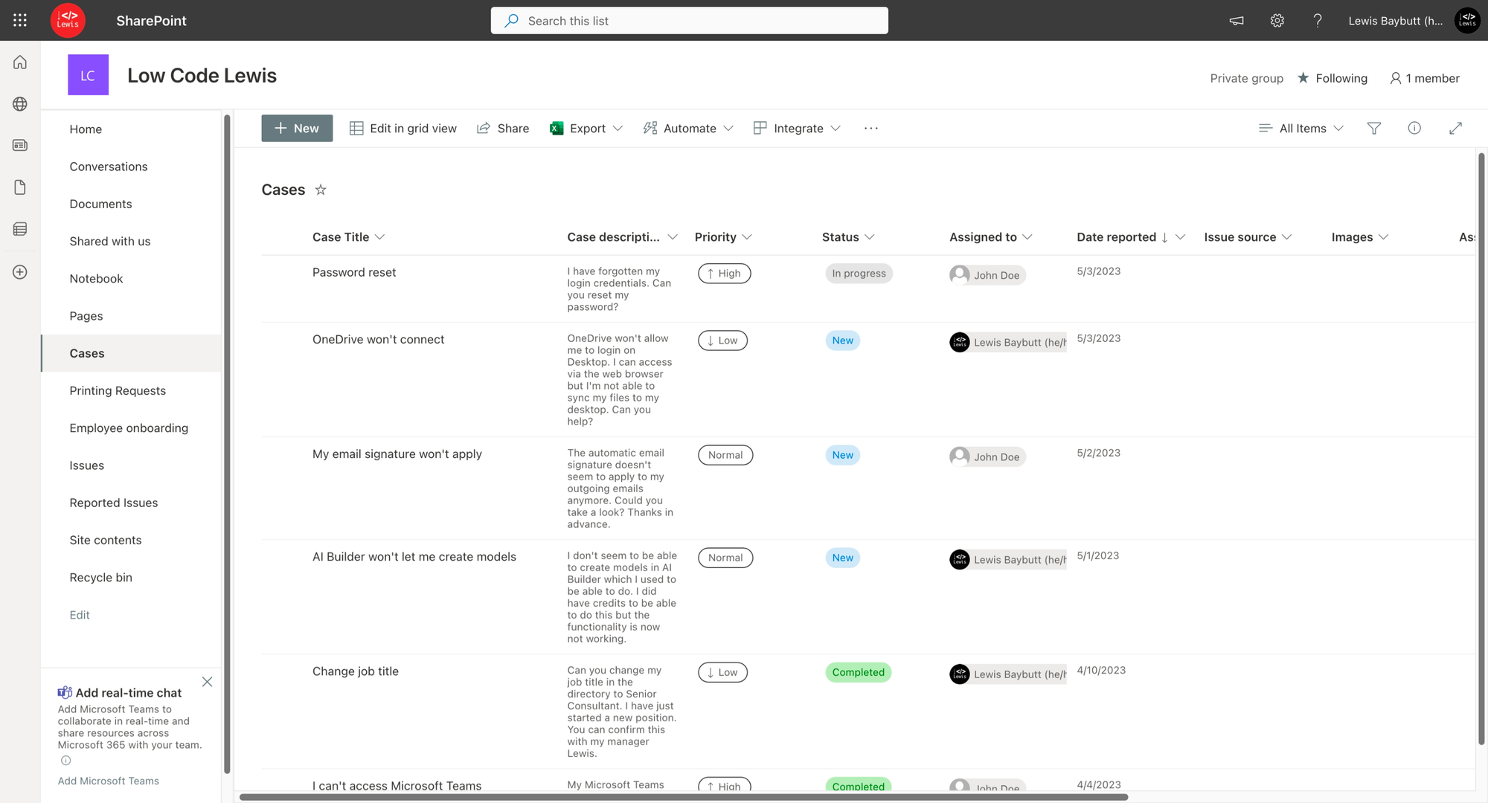Screen dimensions: 1488x803
Task: Go to Site contents in navigation
Action: pyautogui.click(x=106, y=540)
